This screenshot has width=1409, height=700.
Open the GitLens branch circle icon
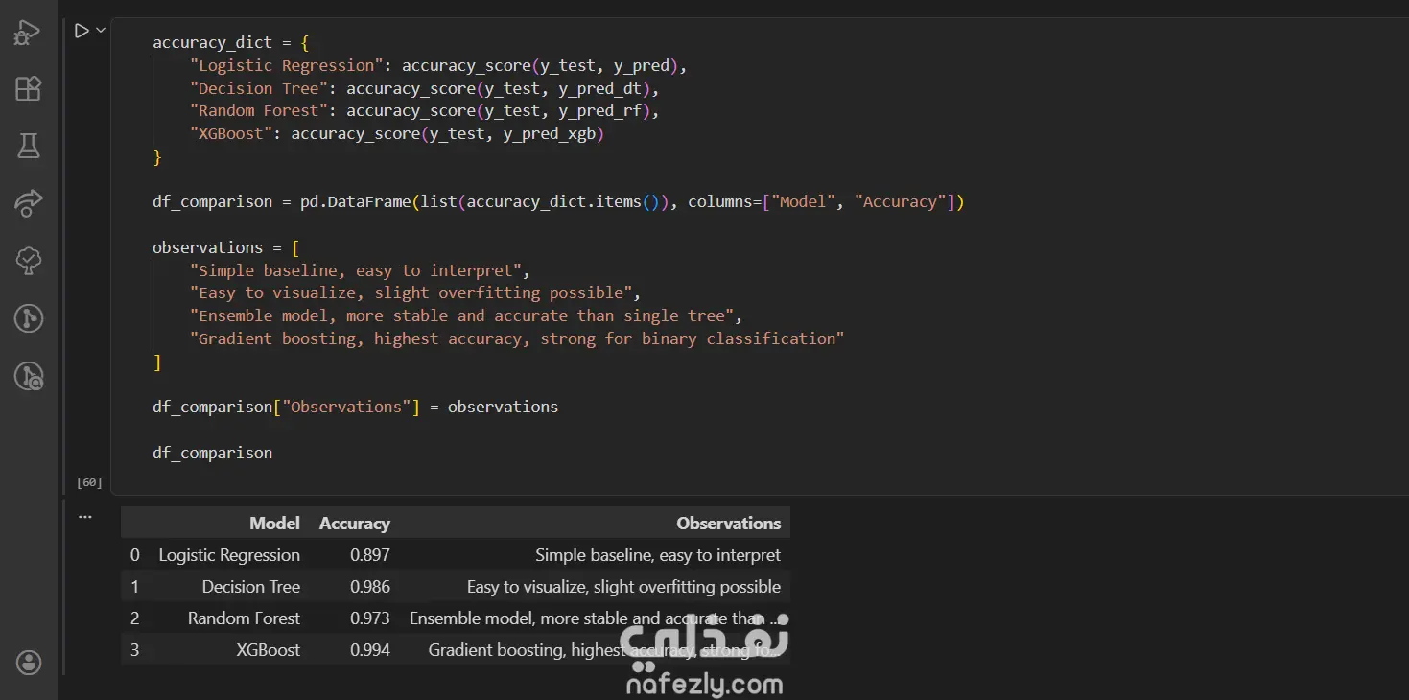(x=29, y=317)
